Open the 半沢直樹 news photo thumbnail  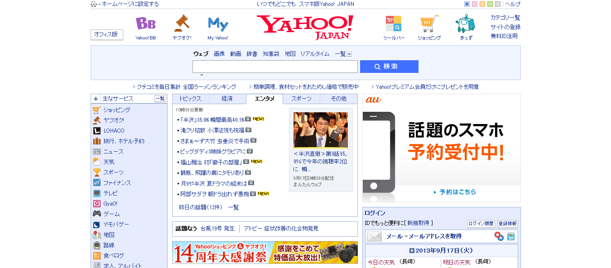321,130
